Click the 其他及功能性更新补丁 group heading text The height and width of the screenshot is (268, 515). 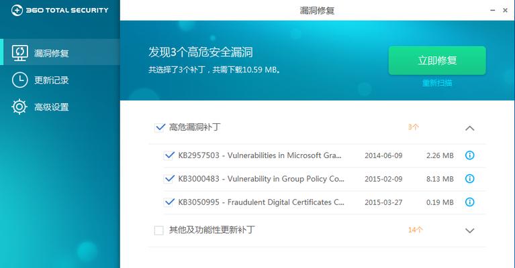(212, 230)
